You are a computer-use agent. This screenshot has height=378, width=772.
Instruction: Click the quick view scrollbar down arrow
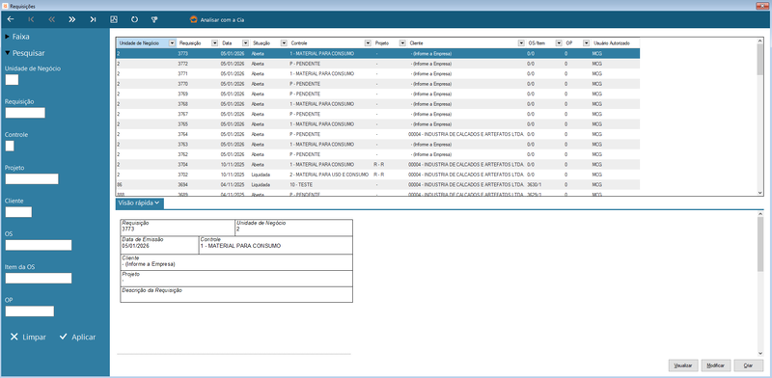760,353
